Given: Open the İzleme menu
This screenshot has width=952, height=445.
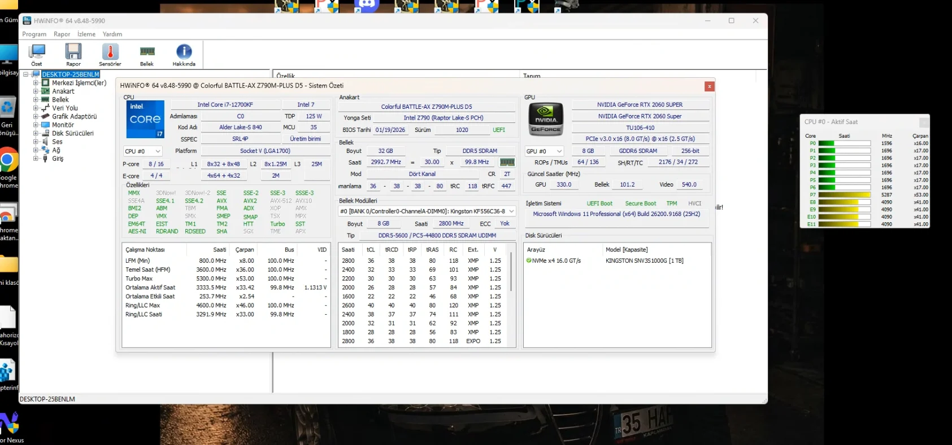Looking at the screenshot, I should (x=86, y=34).
